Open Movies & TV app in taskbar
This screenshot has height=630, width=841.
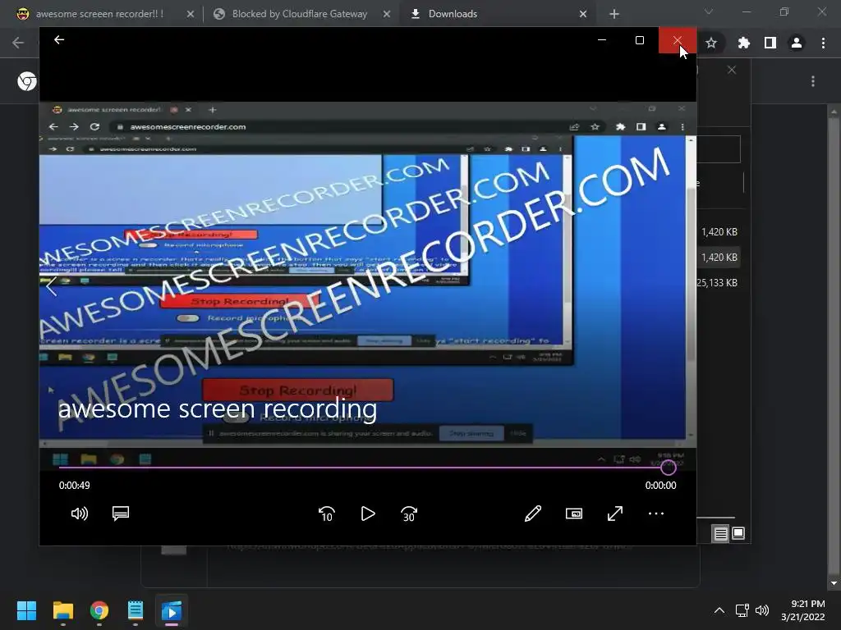pos(172,610)
